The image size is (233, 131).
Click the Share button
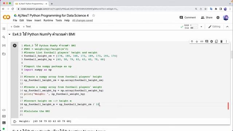[x=206, y=17]
